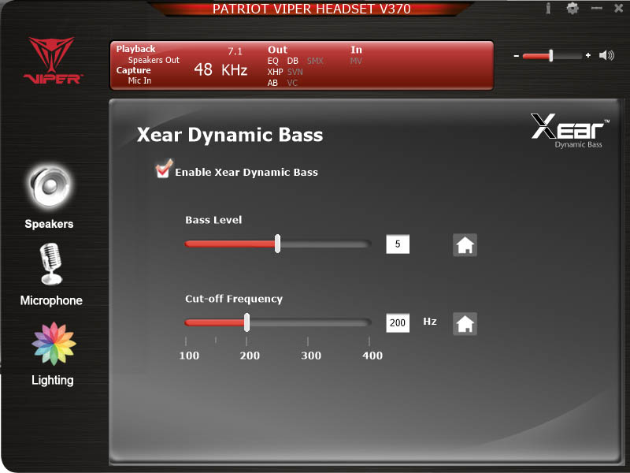Toggle the SMX output effect
The image size is (630, 473).
pyautogui.click(x=315, y=61)
